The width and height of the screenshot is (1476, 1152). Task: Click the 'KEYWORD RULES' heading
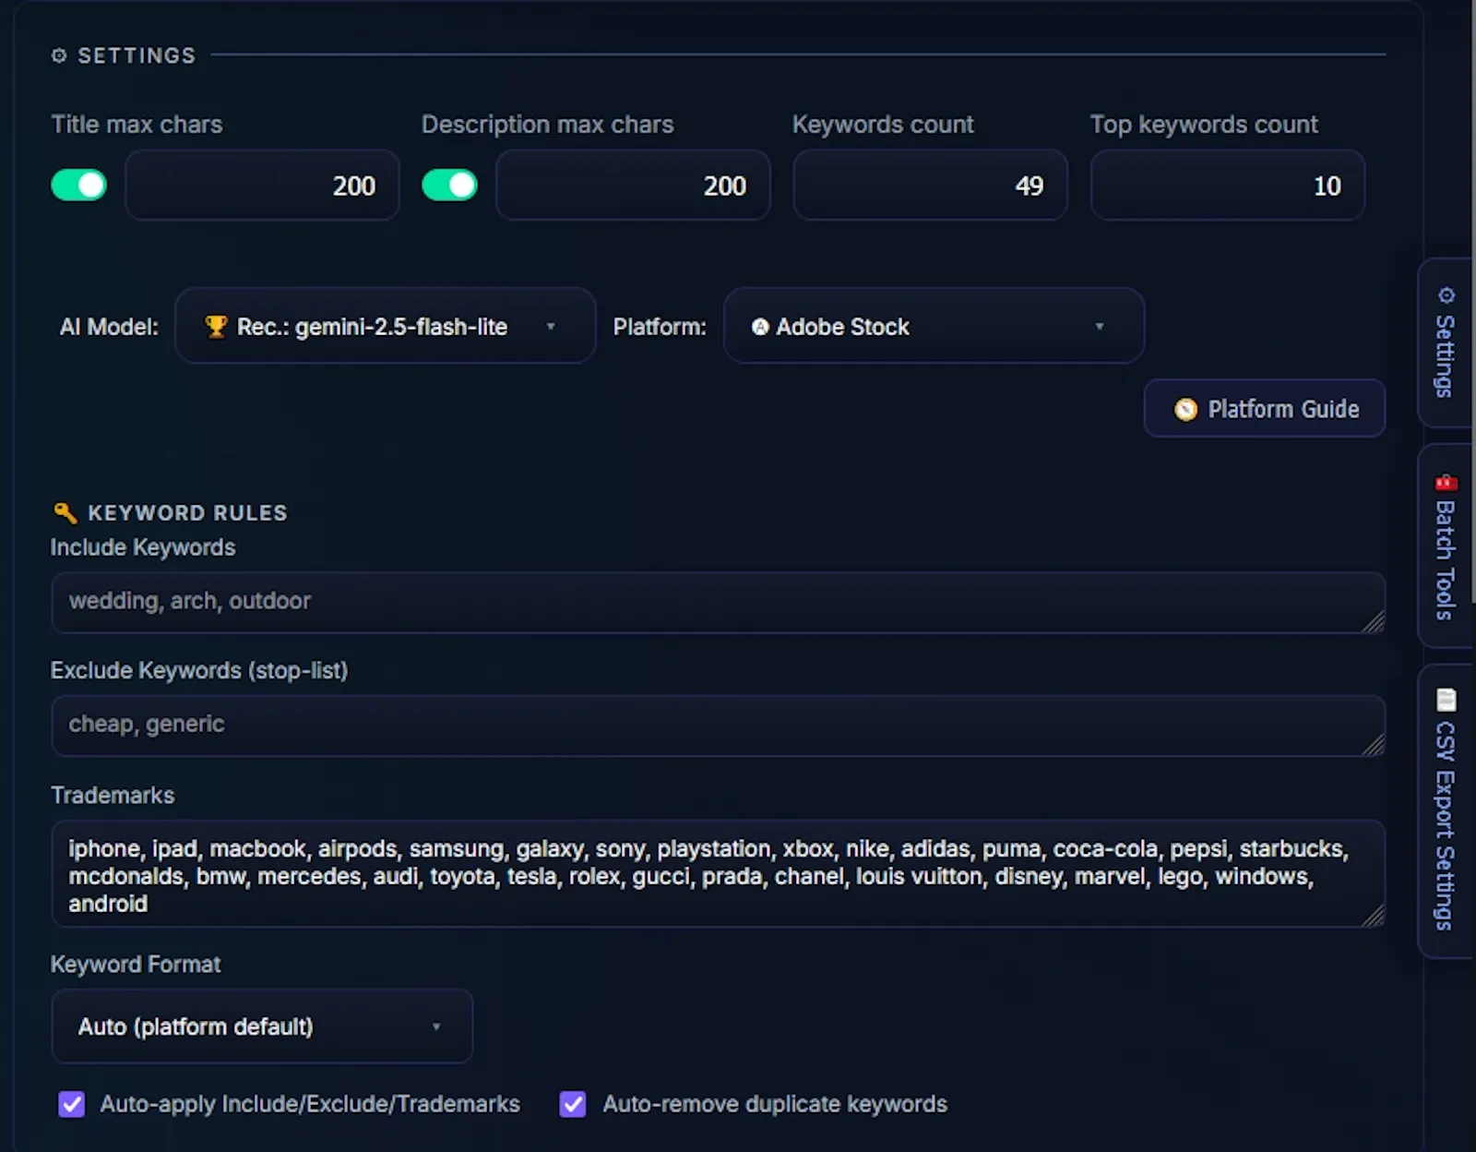tap(187, 512)
